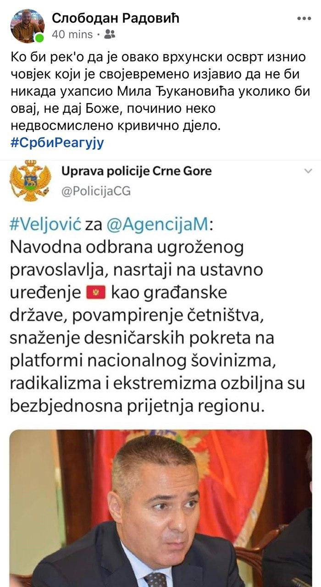
Task: Open the #СрбиРеагују hashtag
Action: (57, 143)
